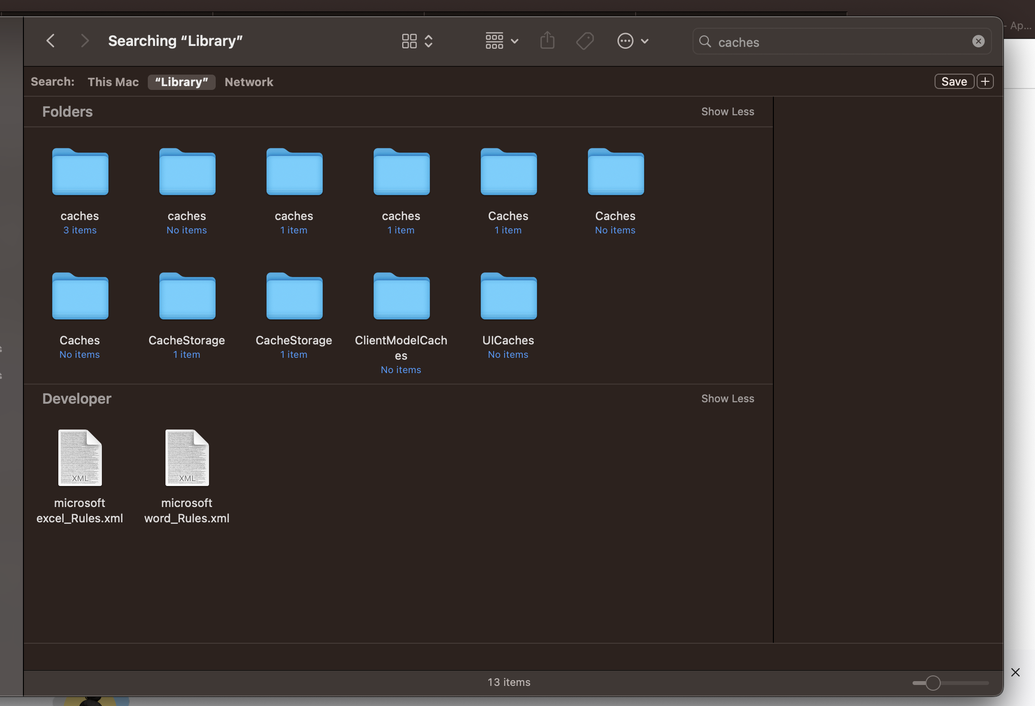The height and width of the screenshot is (706, 1035).
Task: Switch search scope to This Mac
Action: tap(113, 82)
